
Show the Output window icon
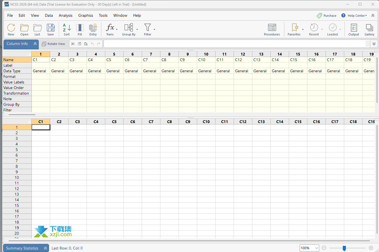pyautogui.click(x=354, y=29)
